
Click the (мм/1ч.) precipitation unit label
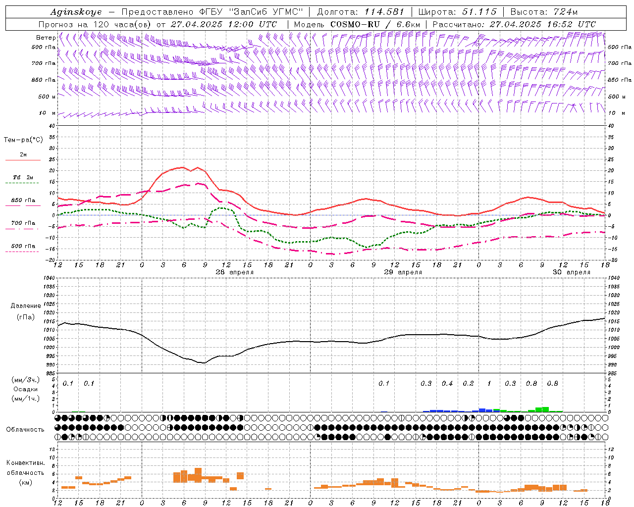click(26, 399)
